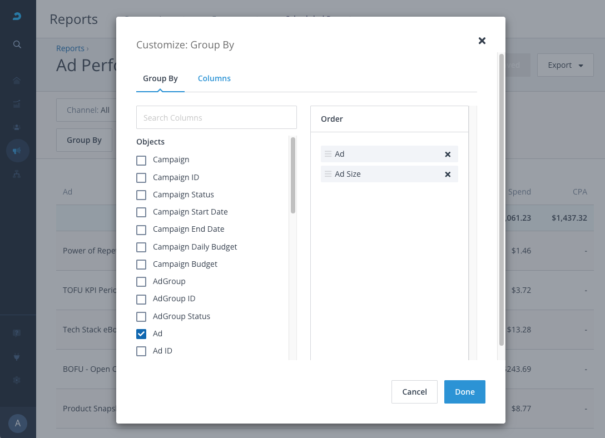The width and height of the screenshot is (605, 438).
Task: Focus the Search Columns input field
Action: pos(216,118)
